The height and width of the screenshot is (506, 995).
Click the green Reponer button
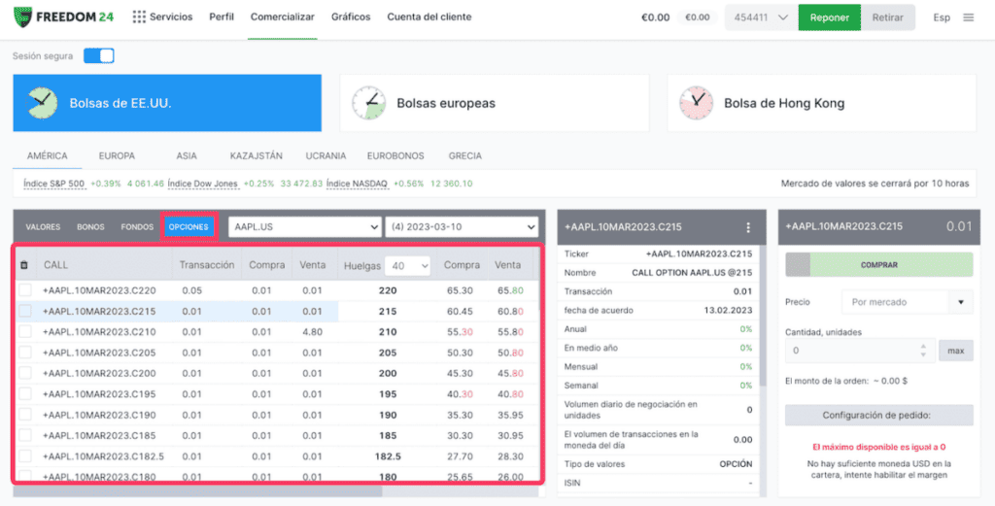830,17
